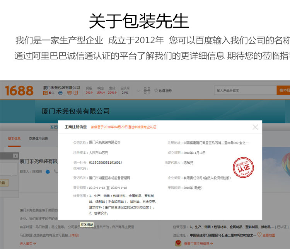Click the 年报时间 2018年 (最近) value
The height and width of the screenshot is (249, 290).
coord(193,188)
